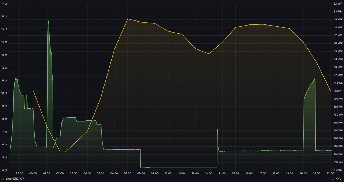
Task: Click the 18:00 time axis label
Action: pyautogui.click(x=276, y=173)
